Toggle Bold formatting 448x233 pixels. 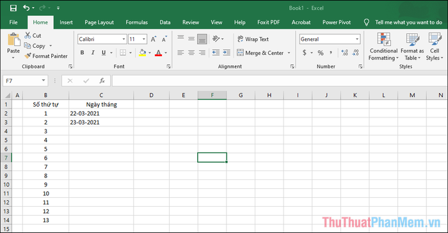pos(83,53)
